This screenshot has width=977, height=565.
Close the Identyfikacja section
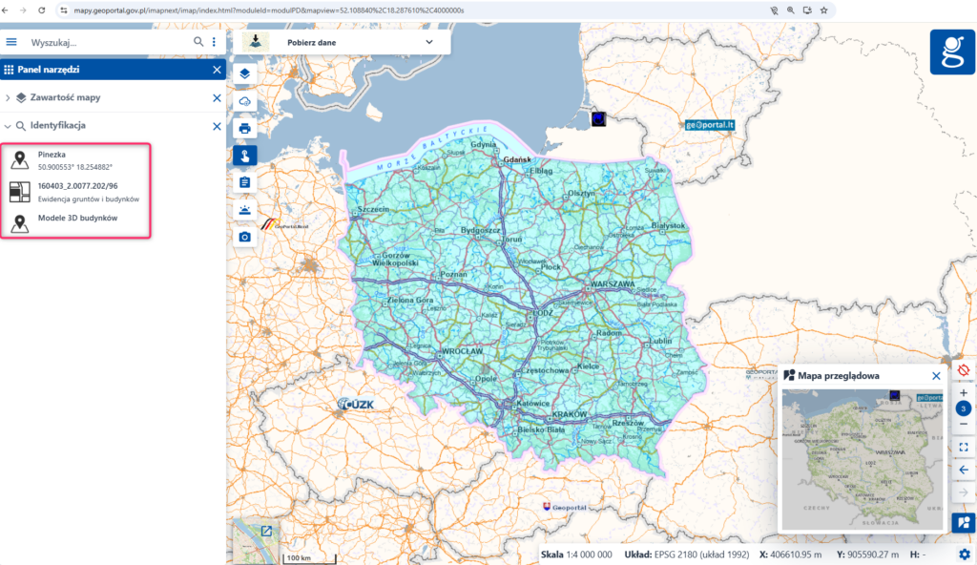point(217,126)
